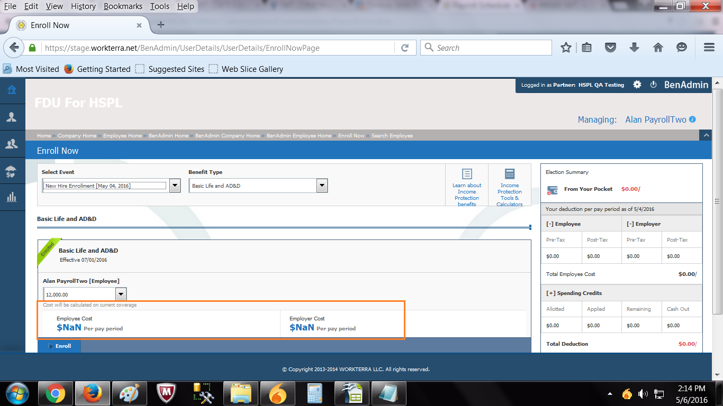The image size is (723, 406).
Task: Click the settings gear icon in header
Action: click(x=637, y=85)
